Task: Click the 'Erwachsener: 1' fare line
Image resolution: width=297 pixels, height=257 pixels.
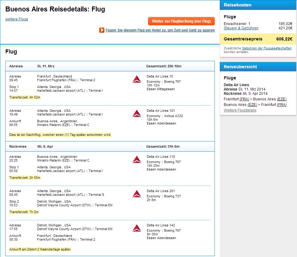Action: click(258, 24)
